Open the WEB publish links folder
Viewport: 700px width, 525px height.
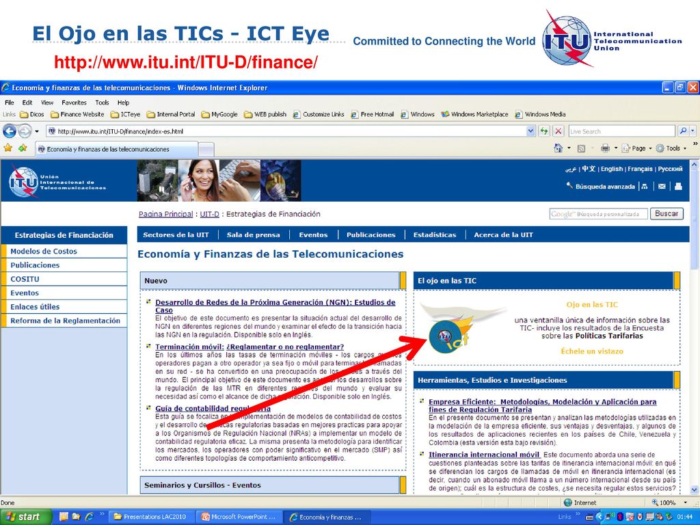265,114
